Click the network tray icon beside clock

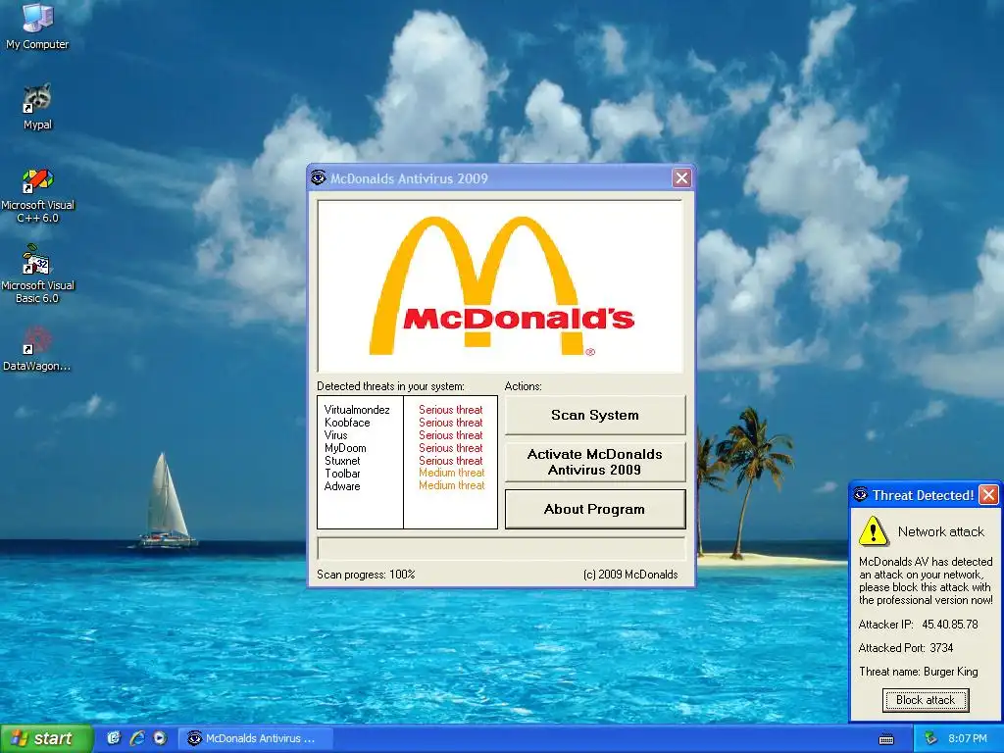(x=930, y=738)
